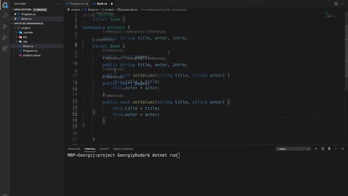Open the Extensions view
The height and width of the screenshot is (196, 348).
[x=5, y=48]
